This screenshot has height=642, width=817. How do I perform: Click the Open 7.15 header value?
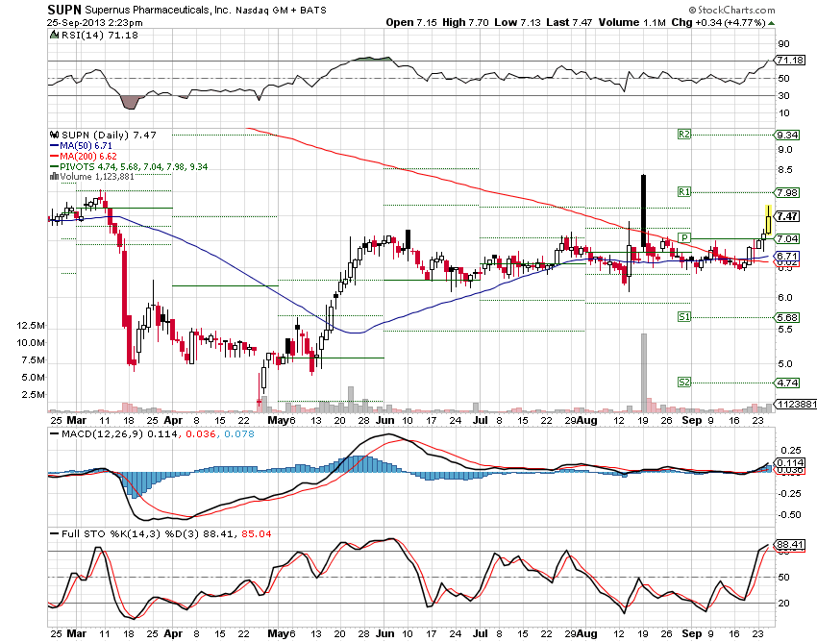click(411, 22)
